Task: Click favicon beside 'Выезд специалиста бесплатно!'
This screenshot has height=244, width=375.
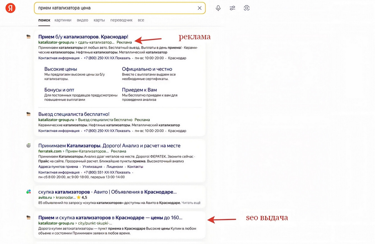Action: (x=28, y=114)
